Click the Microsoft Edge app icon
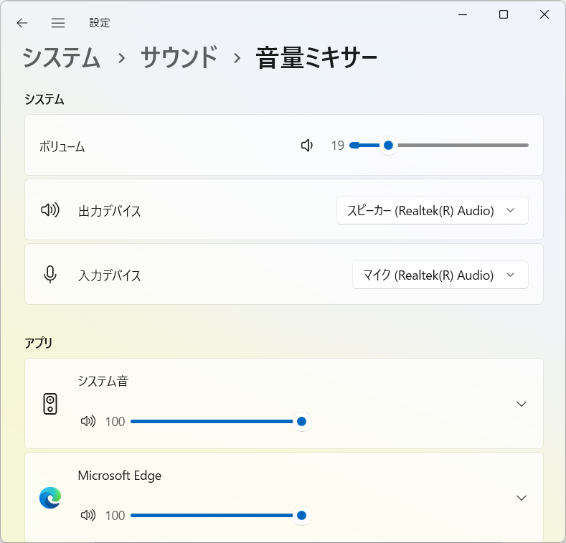Viewport: 566px width, 543px height. (50, 498)
